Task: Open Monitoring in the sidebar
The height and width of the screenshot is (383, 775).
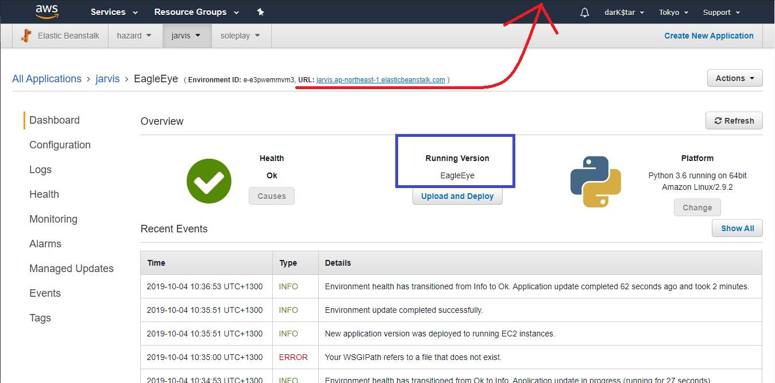Action: (x=53, y=219)
